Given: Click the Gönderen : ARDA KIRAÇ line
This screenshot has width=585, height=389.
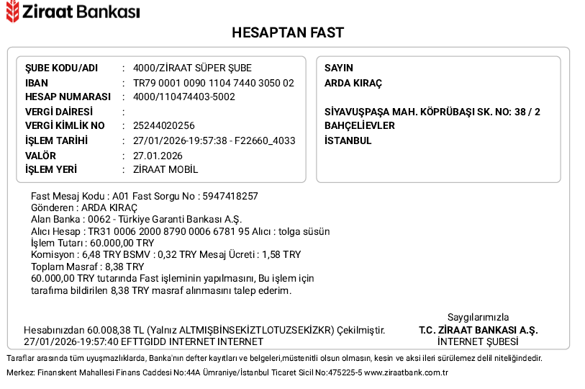Looking at the screenshot, I should coord(84,207).
